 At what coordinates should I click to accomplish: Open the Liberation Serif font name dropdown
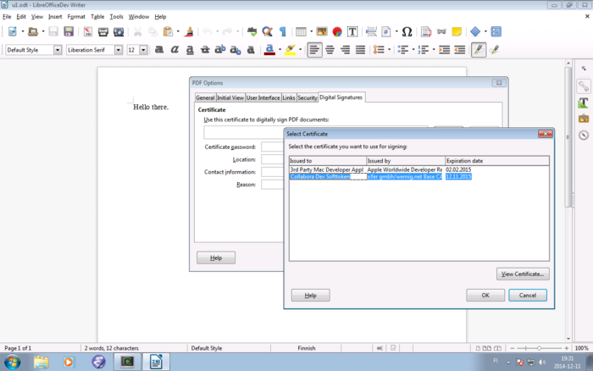click(118, 50)
